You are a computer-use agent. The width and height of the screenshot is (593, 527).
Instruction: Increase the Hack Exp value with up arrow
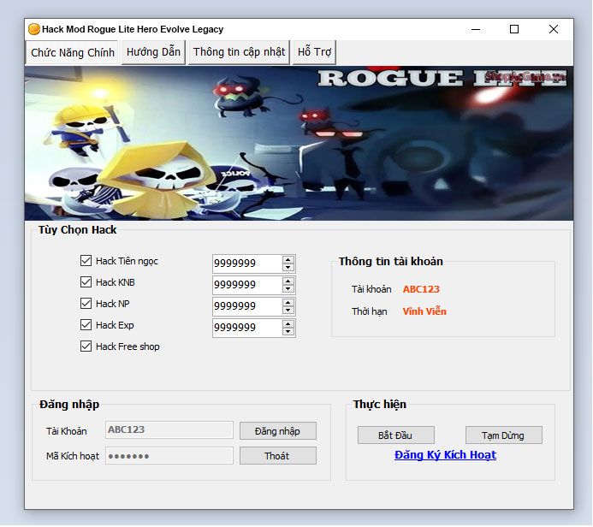[288, 324]
